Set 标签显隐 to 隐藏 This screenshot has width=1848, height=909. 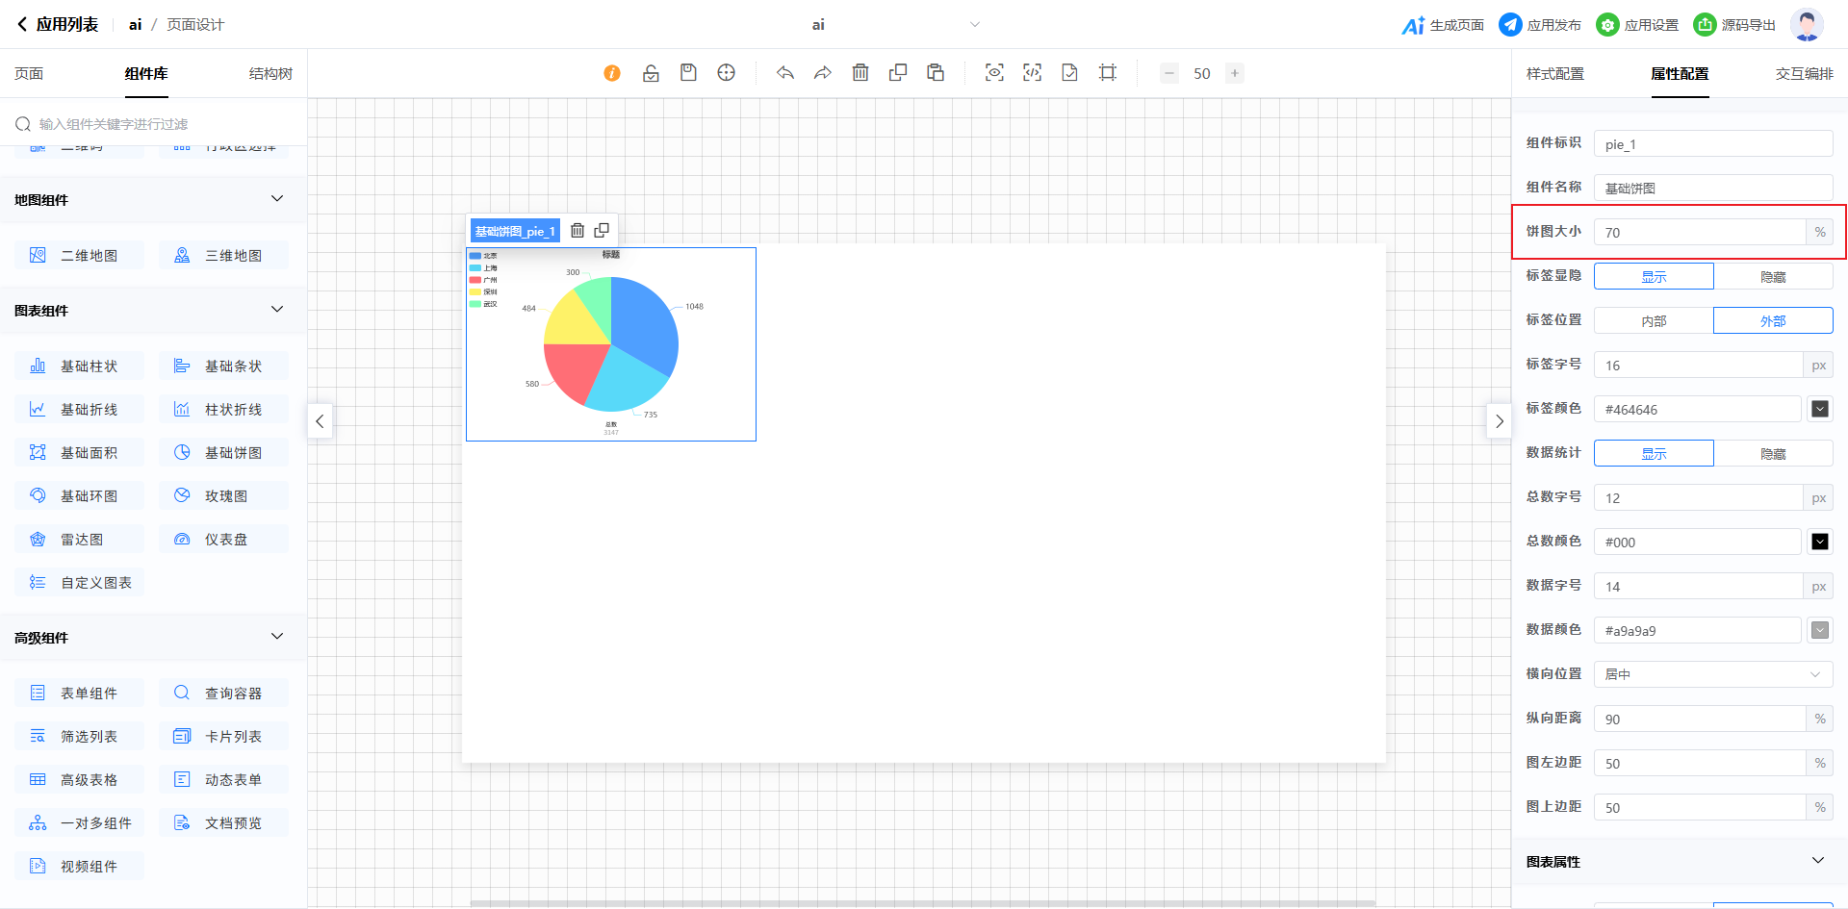click(1773, 277)
